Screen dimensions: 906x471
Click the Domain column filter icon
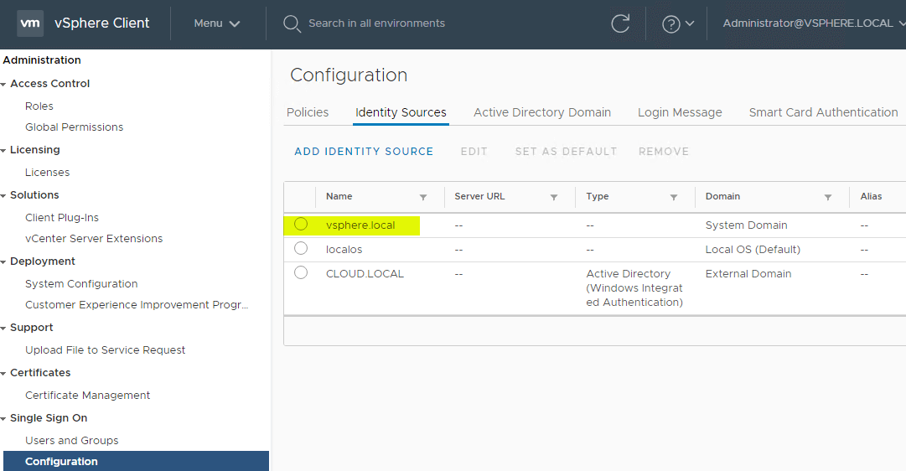827,197
